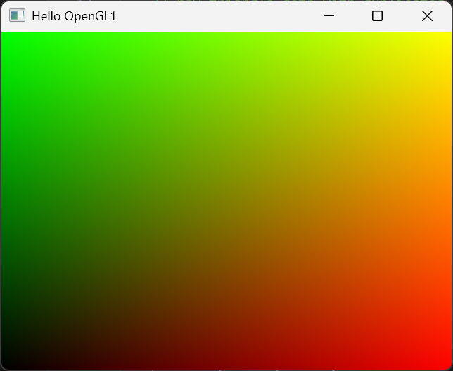
Task: Select the yellow-green area at top center edge
Action: click(x=226, y=36)
